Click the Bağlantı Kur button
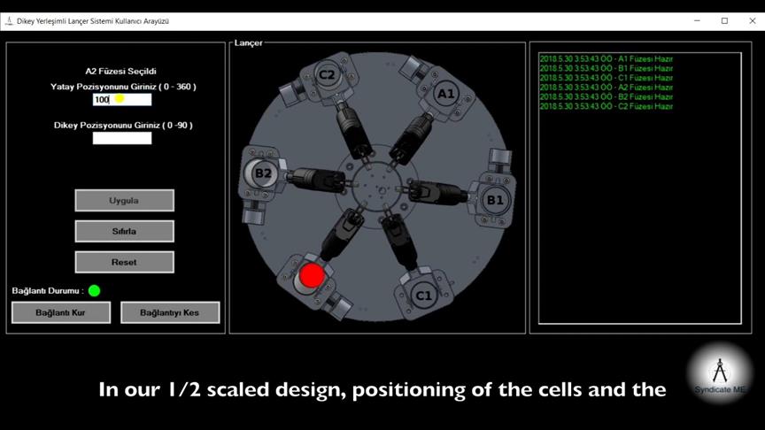 pos(60,312)
